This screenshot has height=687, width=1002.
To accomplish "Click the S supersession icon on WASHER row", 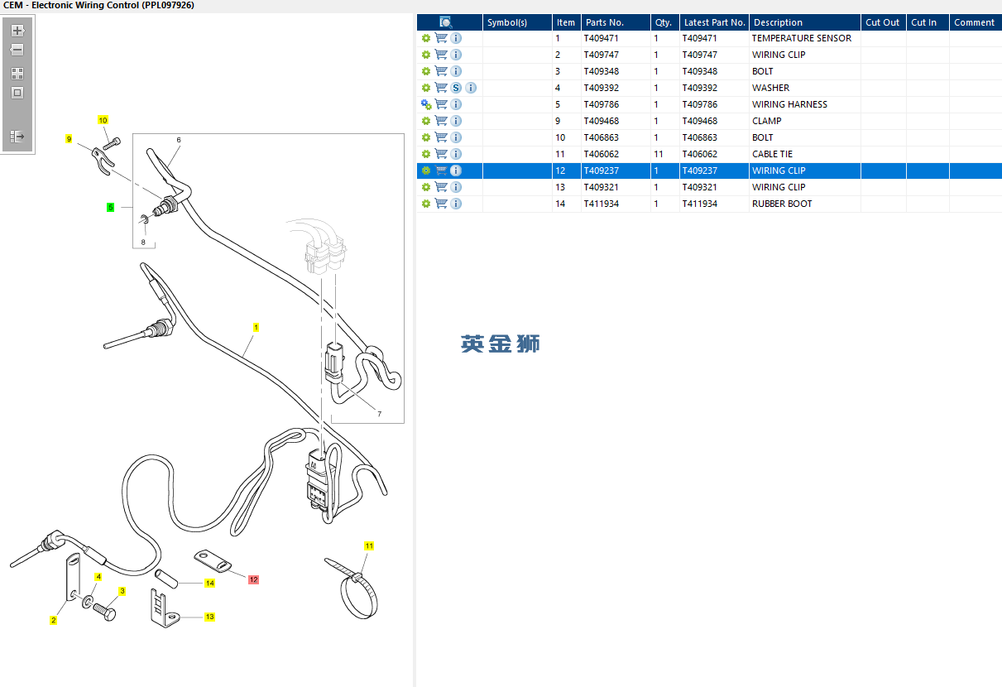I will (456, 88).
